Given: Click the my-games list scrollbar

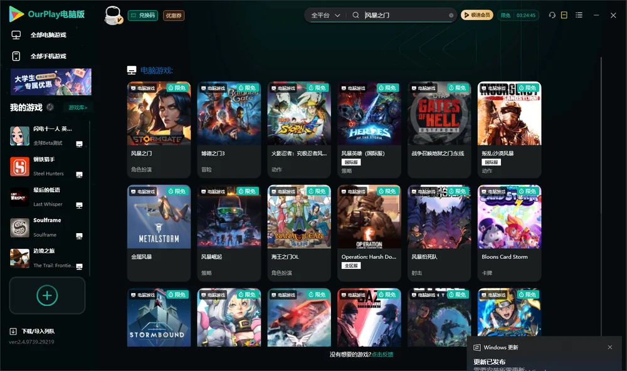Looking at the screenshot, I should (89, 199).
